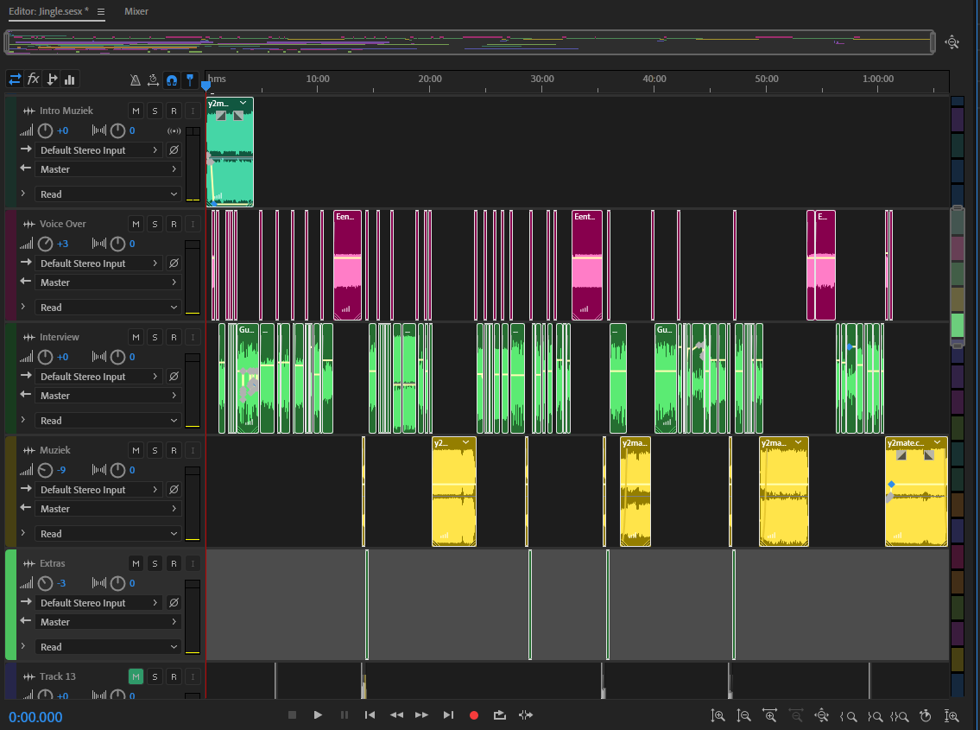This screenshot has height=730, width=980.
Task: Toggle input monitoring on Voice Over track
Action: 193,224
